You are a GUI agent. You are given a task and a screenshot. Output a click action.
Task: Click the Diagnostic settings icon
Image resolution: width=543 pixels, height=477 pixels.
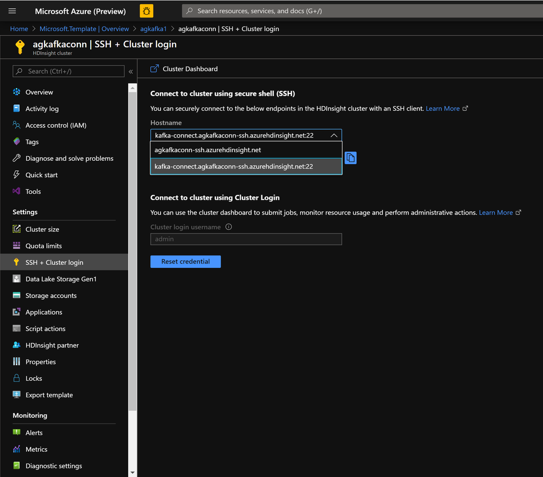pos(16,466)
